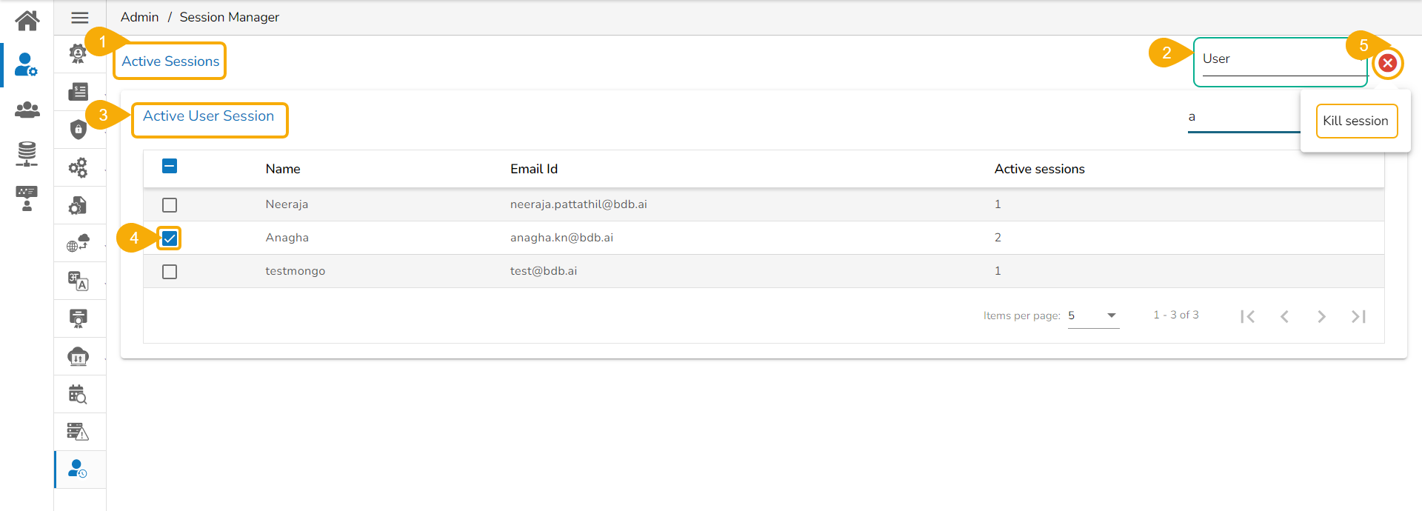Open the user groups people icon
Screen dimensions: 1422x511
pyautogui.click(x=27, y=110)
